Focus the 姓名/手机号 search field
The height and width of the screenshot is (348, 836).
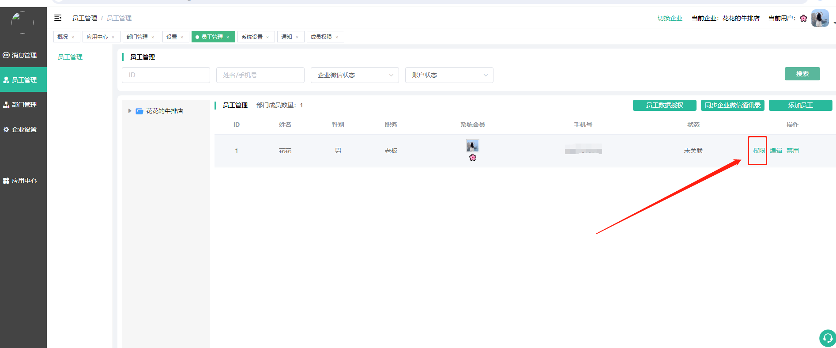point(260,75)
